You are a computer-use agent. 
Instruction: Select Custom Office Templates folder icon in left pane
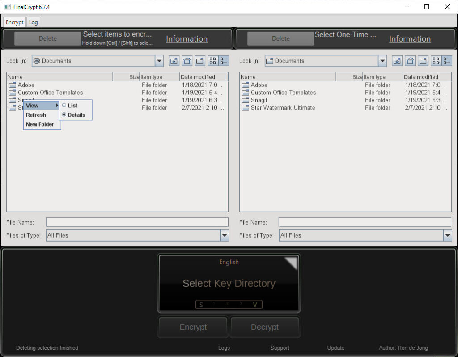[12, 93]
